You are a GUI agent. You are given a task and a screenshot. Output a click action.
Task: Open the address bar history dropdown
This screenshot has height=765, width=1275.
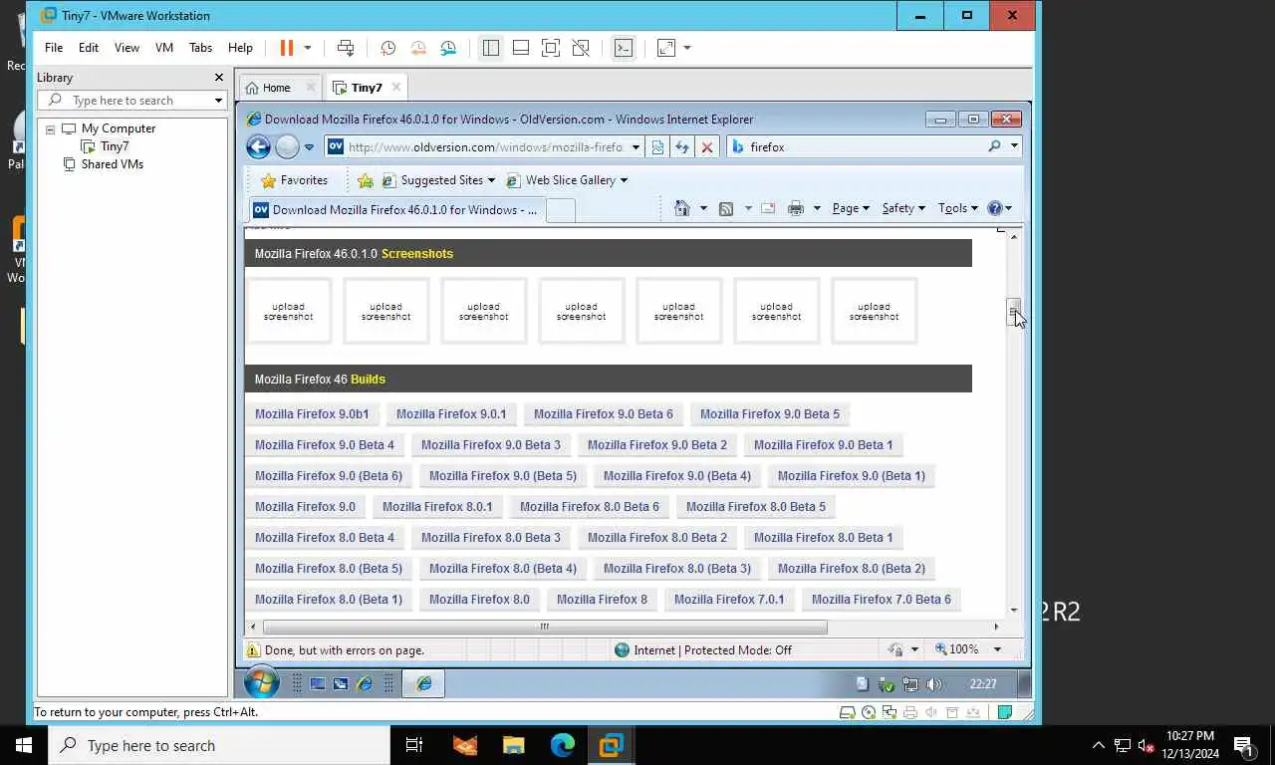[x=636, y=147]
